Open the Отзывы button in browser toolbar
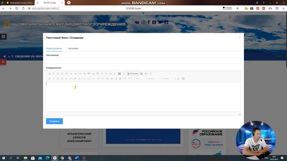 tap(227, 8)
